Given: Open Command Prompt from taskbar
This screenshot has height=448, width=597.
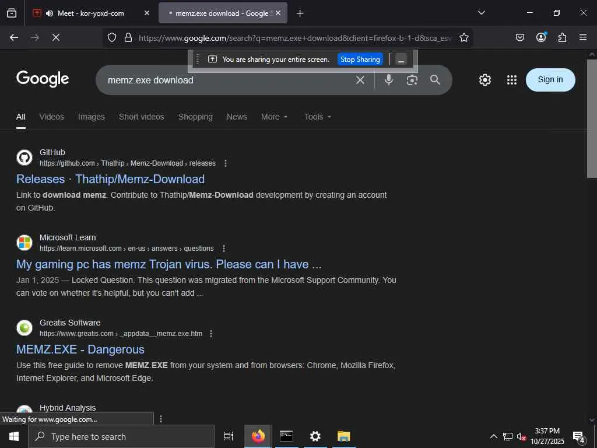Looking at the screenshot, I should 286,436.
